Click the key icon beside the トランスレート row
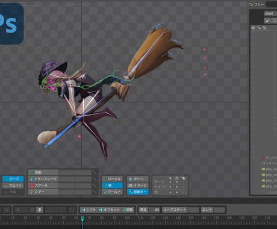 (x=95, y=179)
